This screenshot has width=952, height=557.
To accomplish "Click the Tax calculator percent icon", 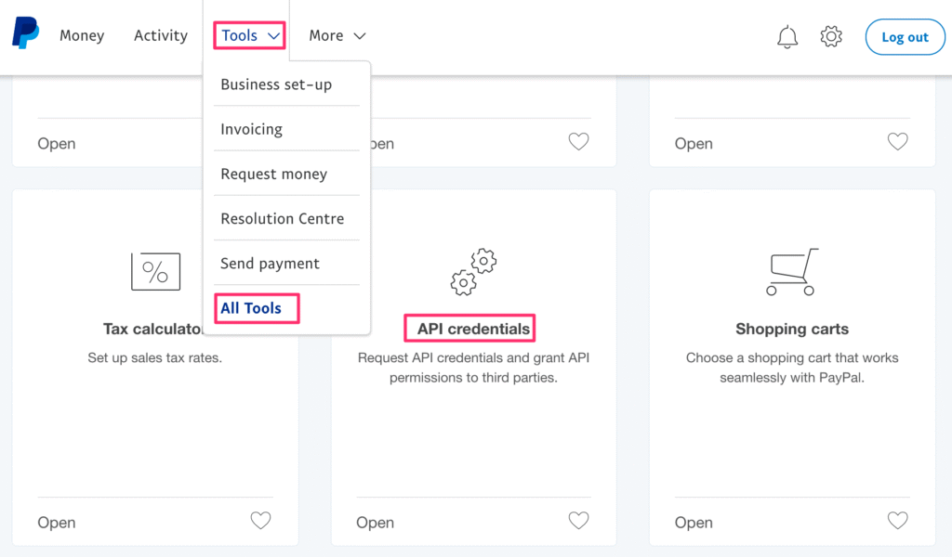I will 155,272.
